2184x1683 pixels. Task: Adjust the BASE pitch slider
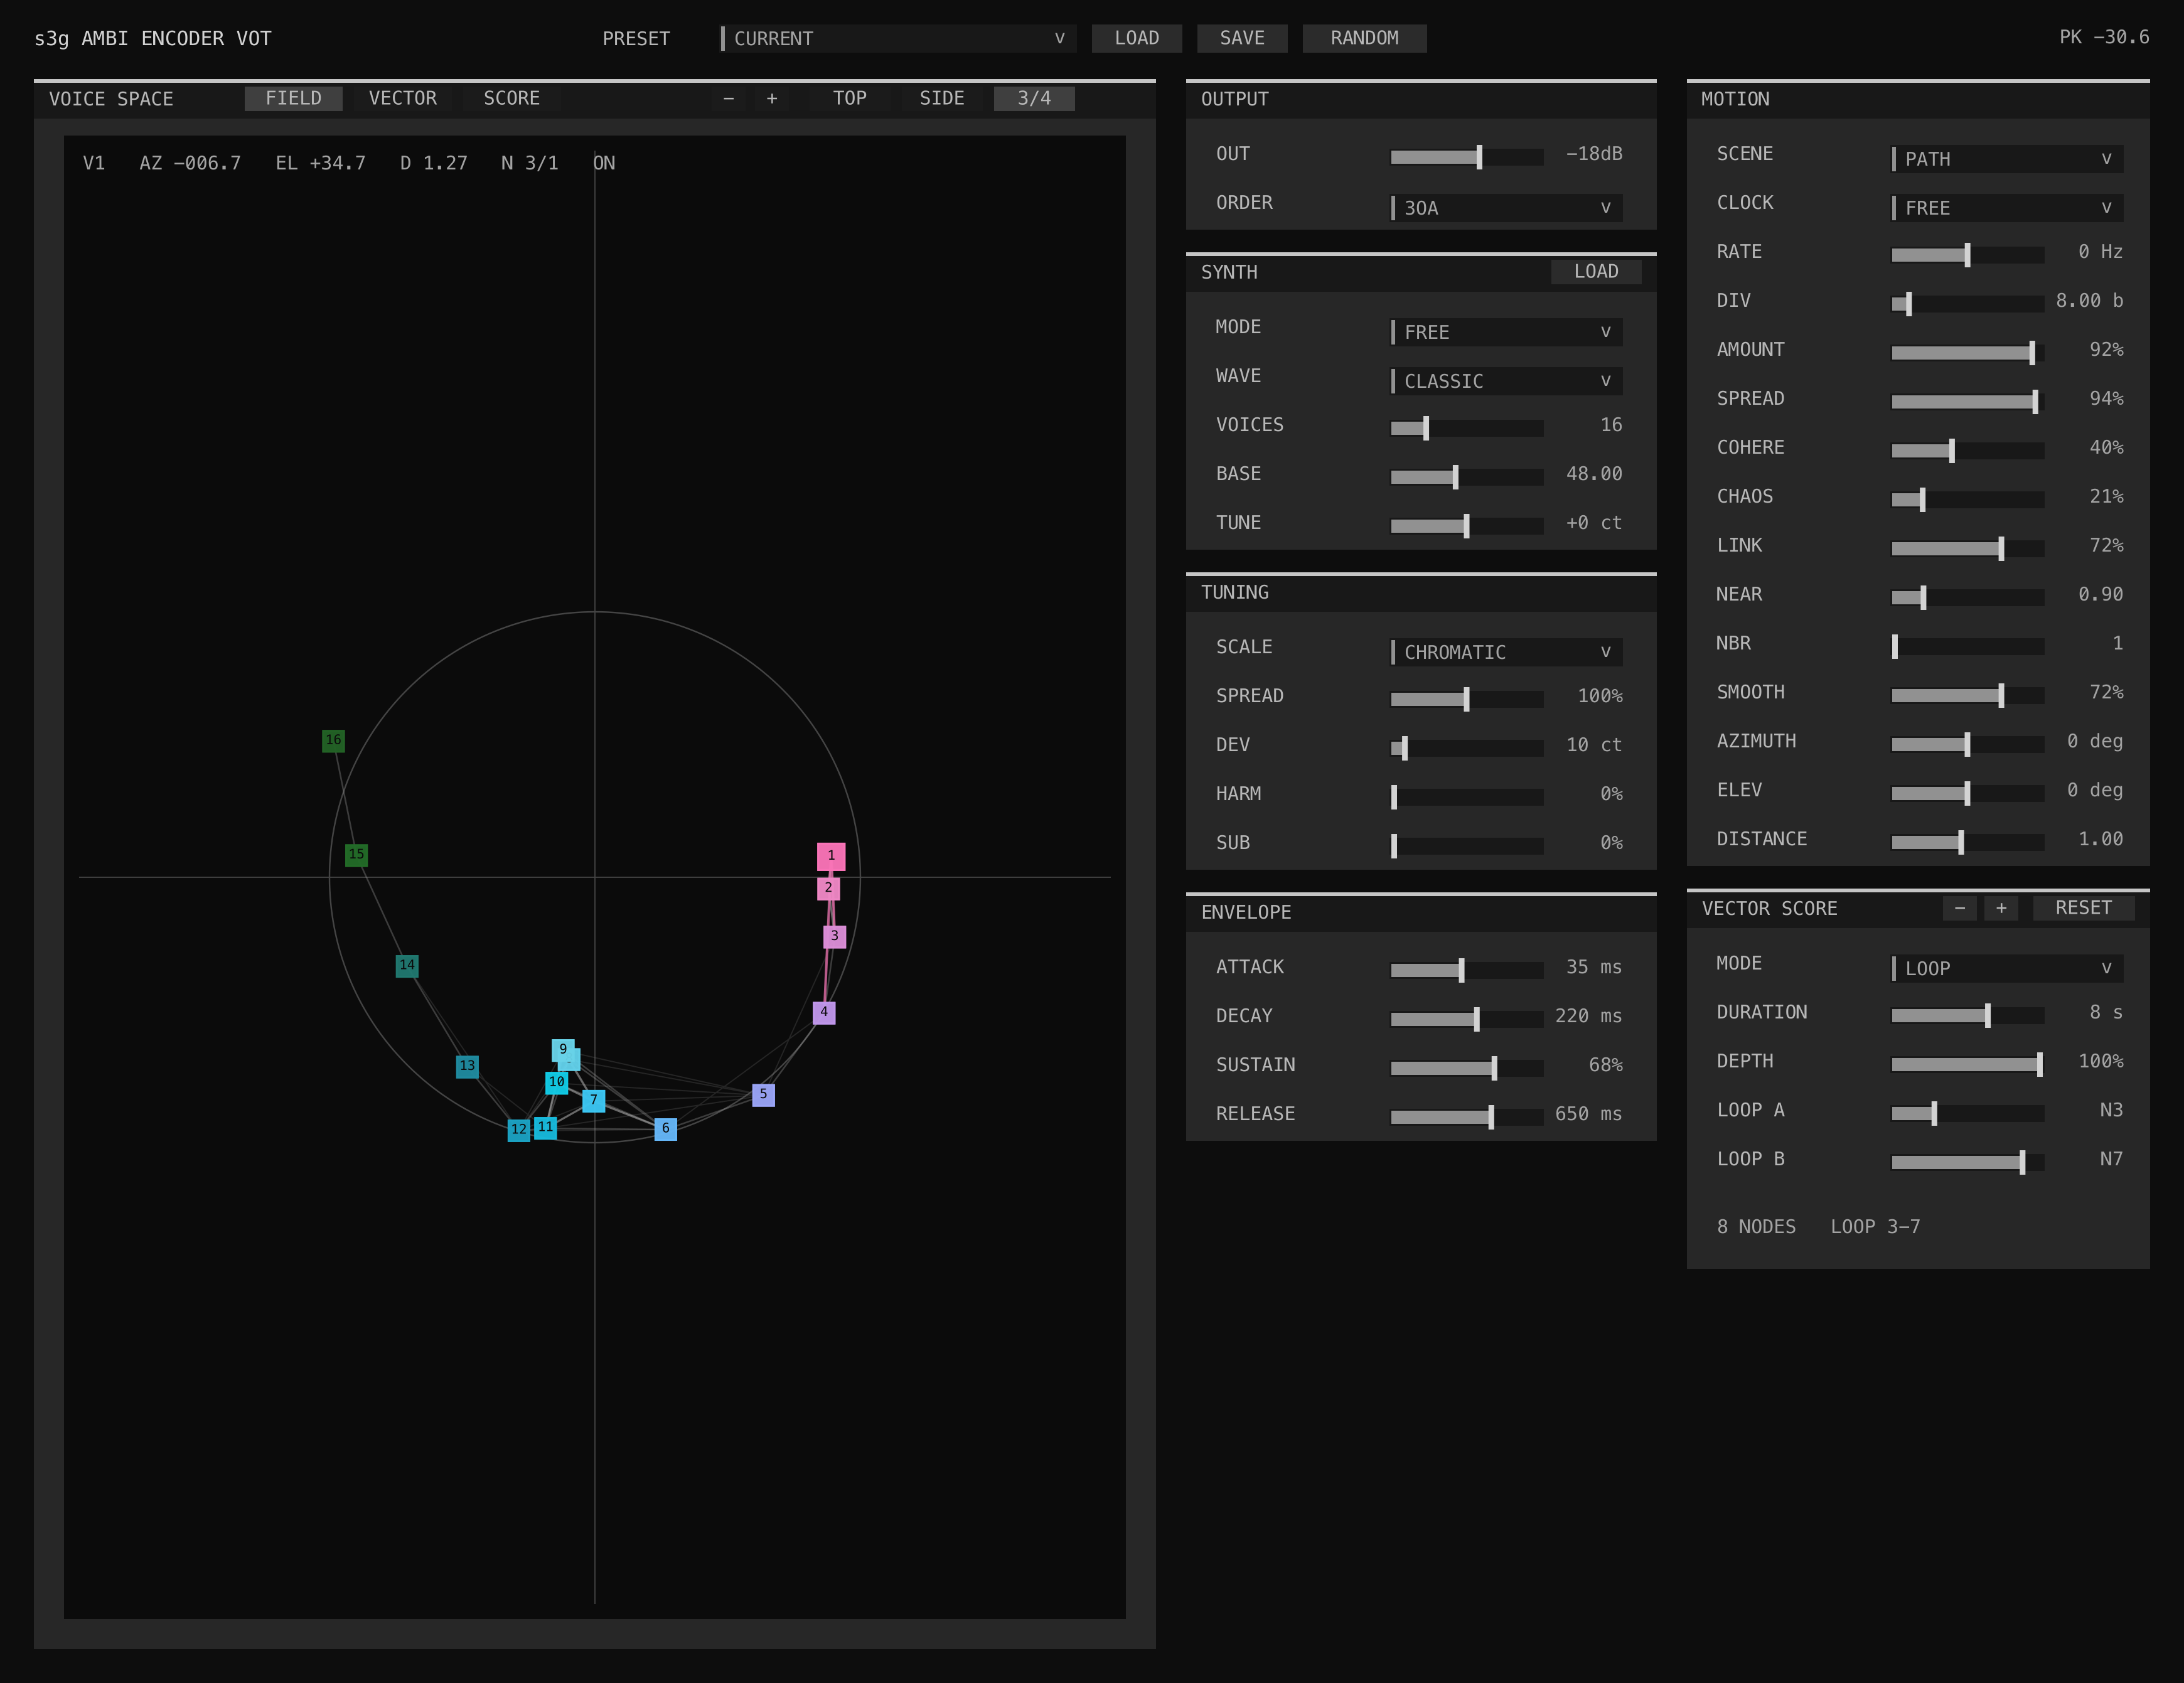(x=1467, y=476)
